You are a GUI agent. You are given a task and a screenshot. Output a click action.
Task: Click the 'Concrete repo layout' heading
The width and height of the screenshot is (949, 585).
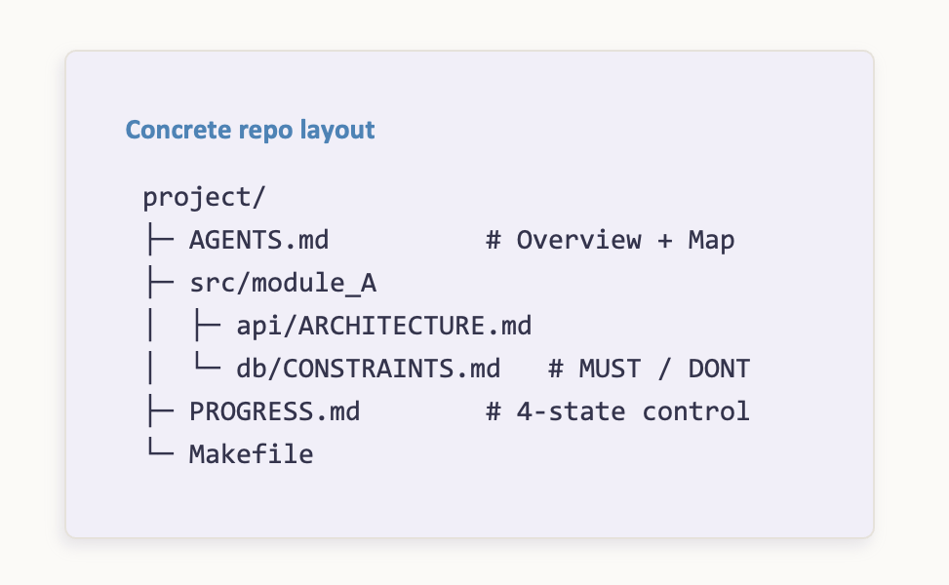tap(250, 130)
